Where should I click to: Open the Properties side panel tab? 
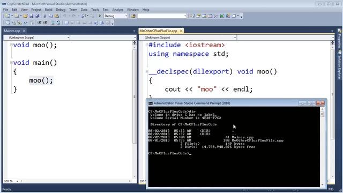point(339,39)
